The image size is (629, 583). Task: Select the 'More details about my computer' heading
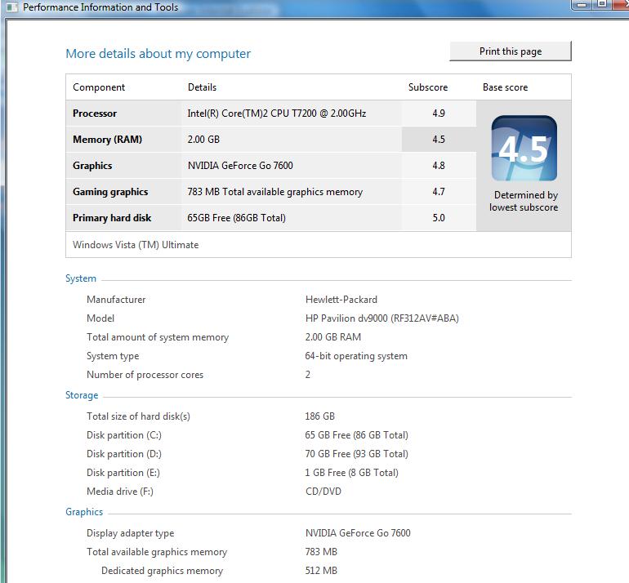pos(158,53)
